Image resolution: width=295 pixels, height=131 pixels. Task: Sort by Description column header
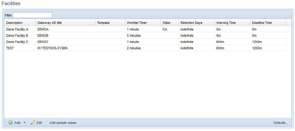pyautogui.click(x=20, y=23)
